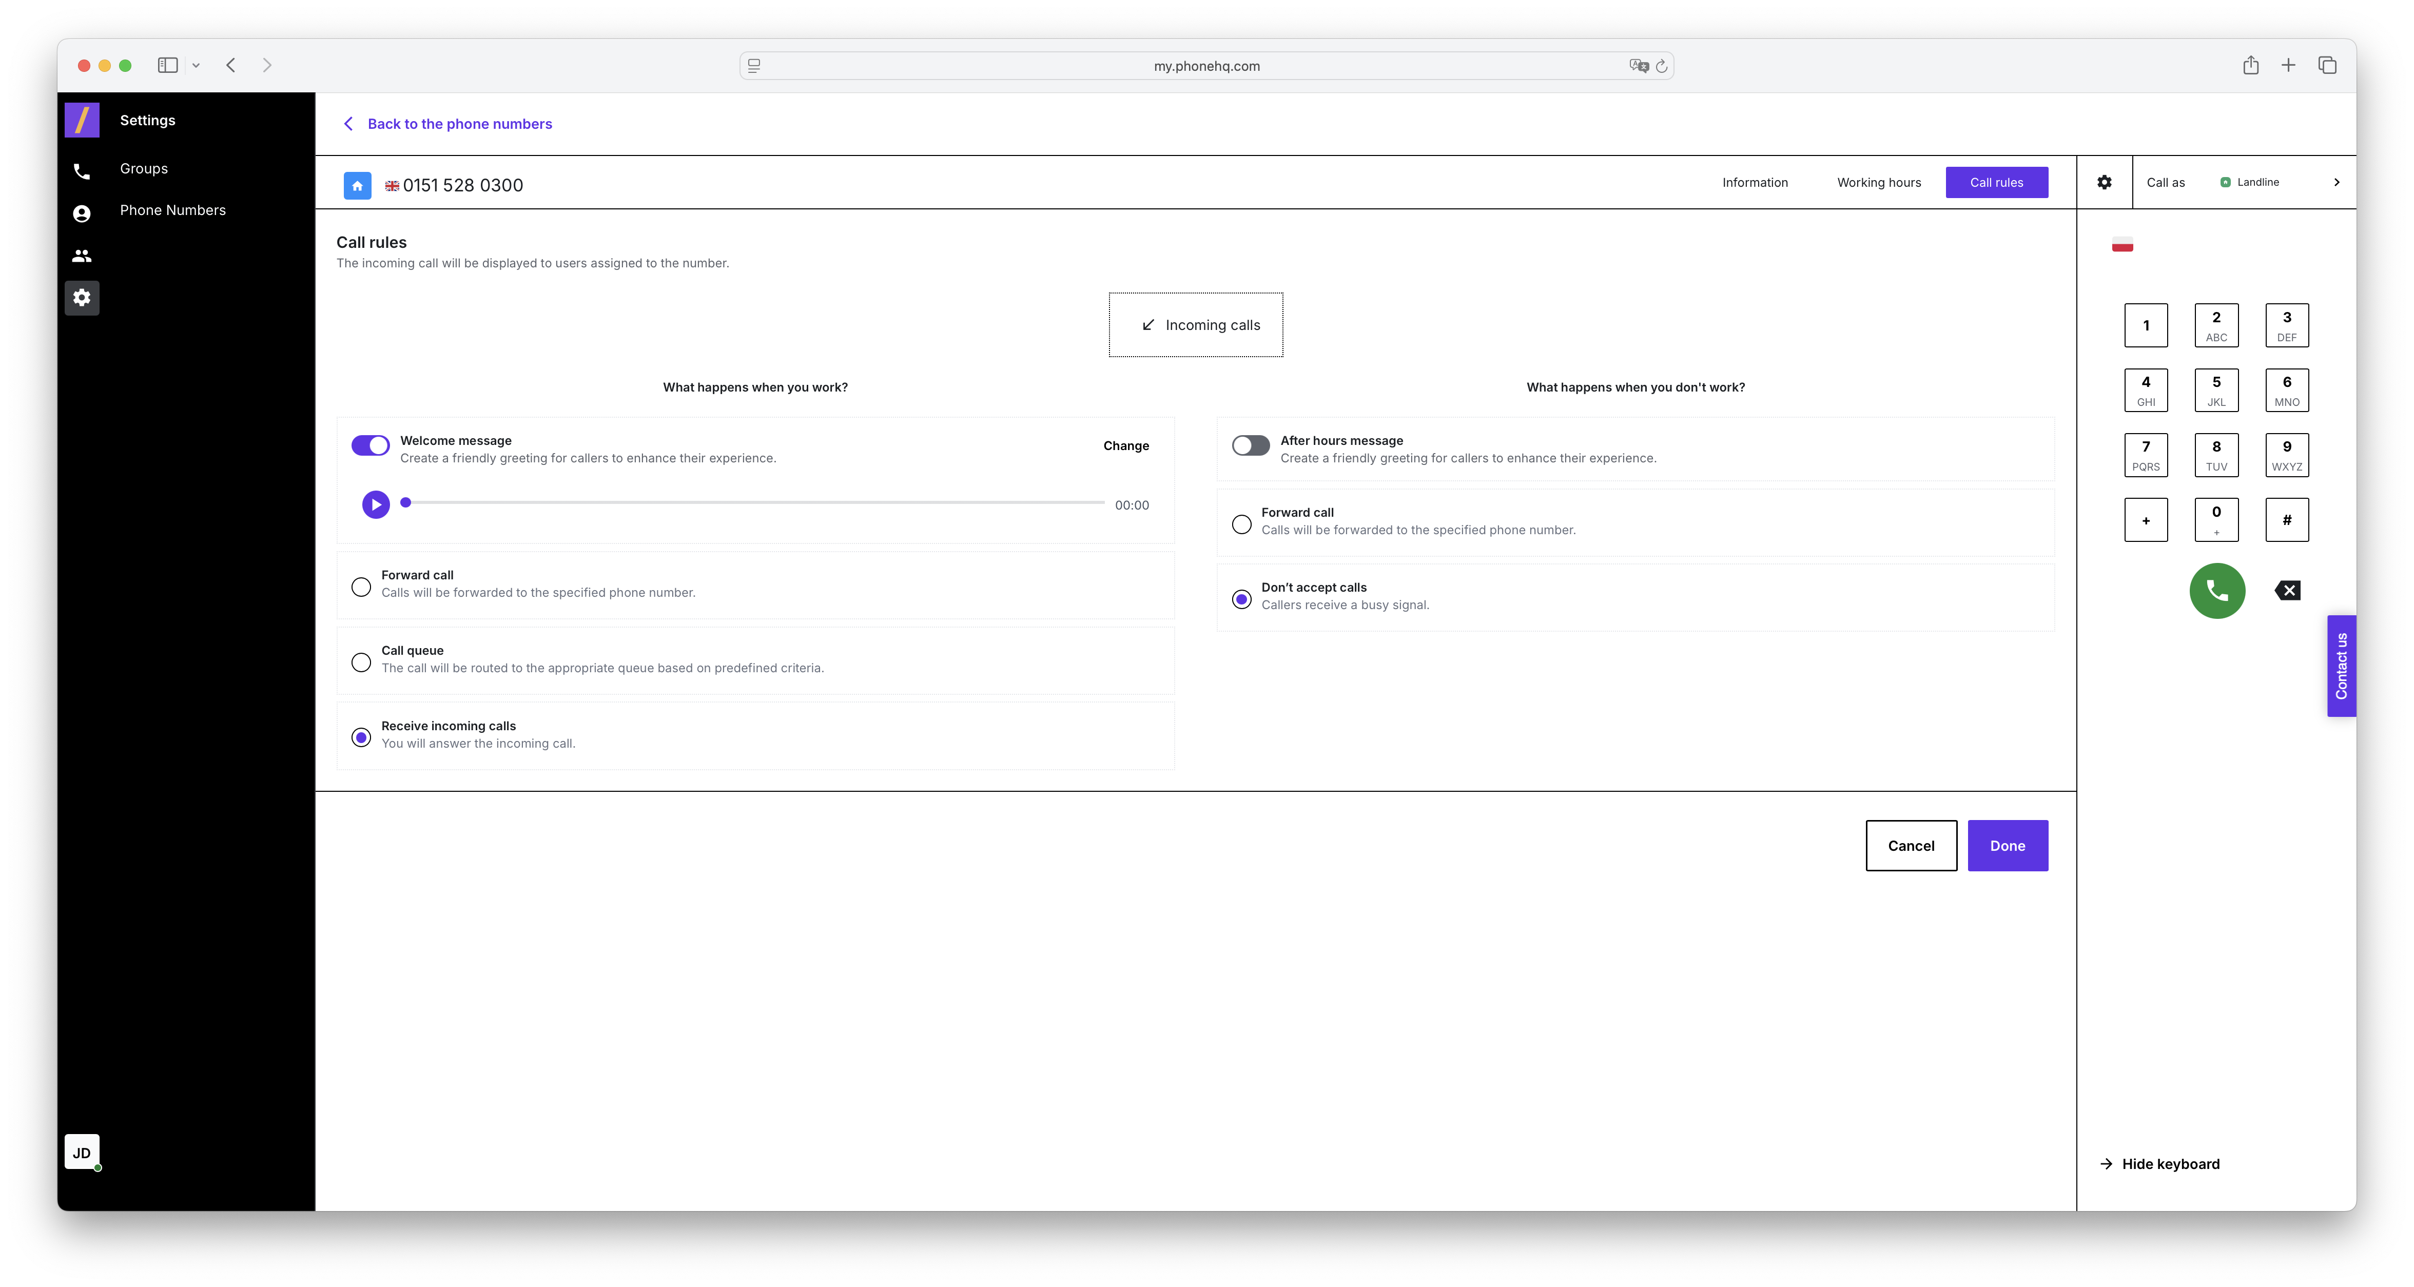Switch to the Working hours tab
Viewport: 2414px width, 1287px height.
click(1878, 183)
